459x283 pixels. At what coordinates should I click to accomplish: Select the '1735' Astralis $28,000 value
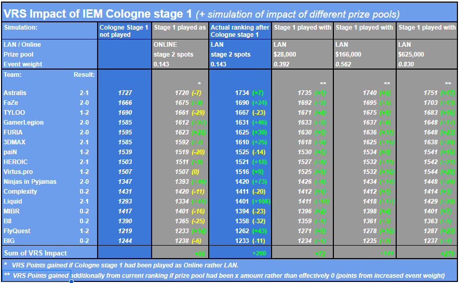click(305, 93)
